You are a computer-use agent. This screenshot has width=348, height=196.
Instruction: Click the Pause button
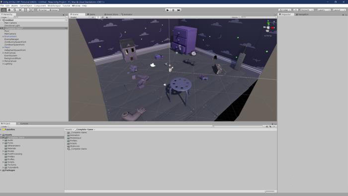tap(174, 10)
